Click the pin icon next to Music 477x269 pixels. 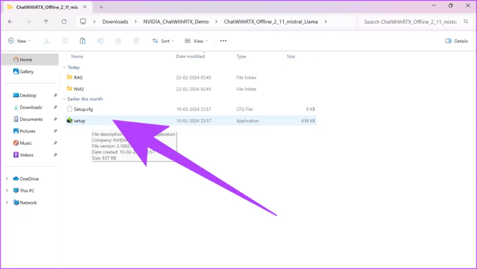[x=55, y=143]
